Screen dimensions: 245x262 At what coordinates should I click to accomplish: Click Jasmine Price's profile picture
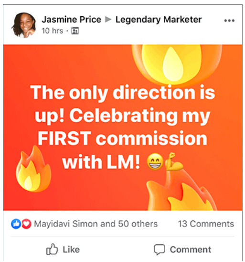24,25
